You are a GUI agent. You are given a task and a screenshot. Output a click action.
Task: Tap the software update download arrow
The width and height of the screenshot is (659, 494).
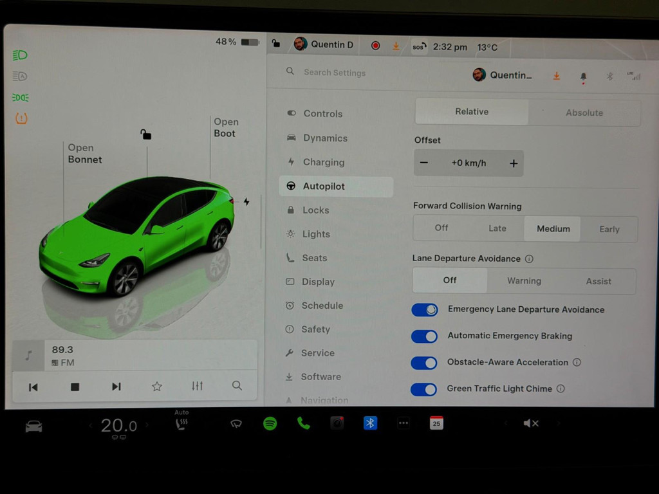(556, 75)
